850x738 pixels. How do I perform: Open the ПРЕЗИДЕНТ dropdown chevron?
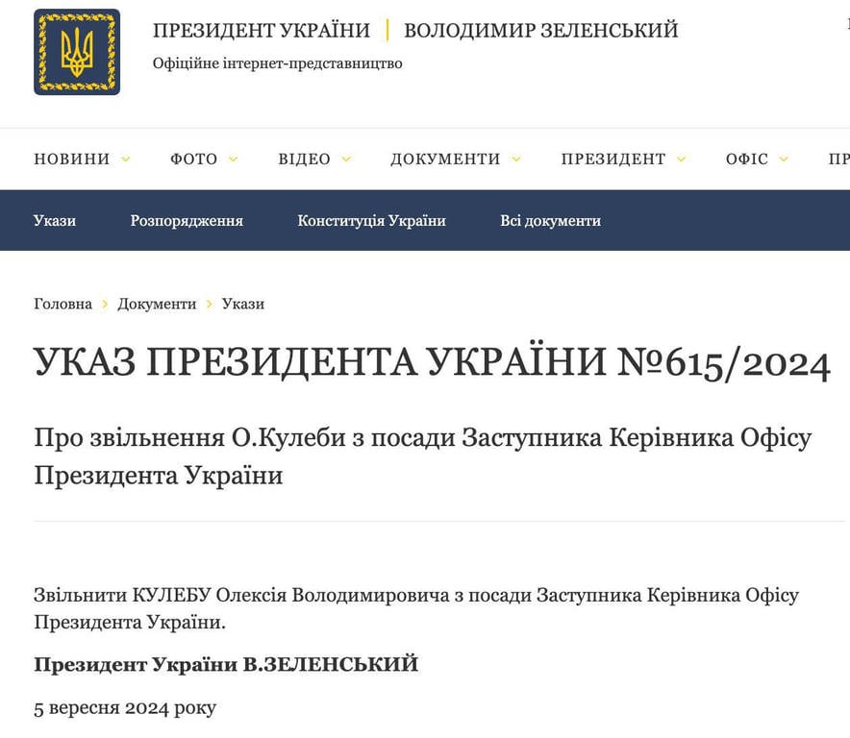click(682, 160)
